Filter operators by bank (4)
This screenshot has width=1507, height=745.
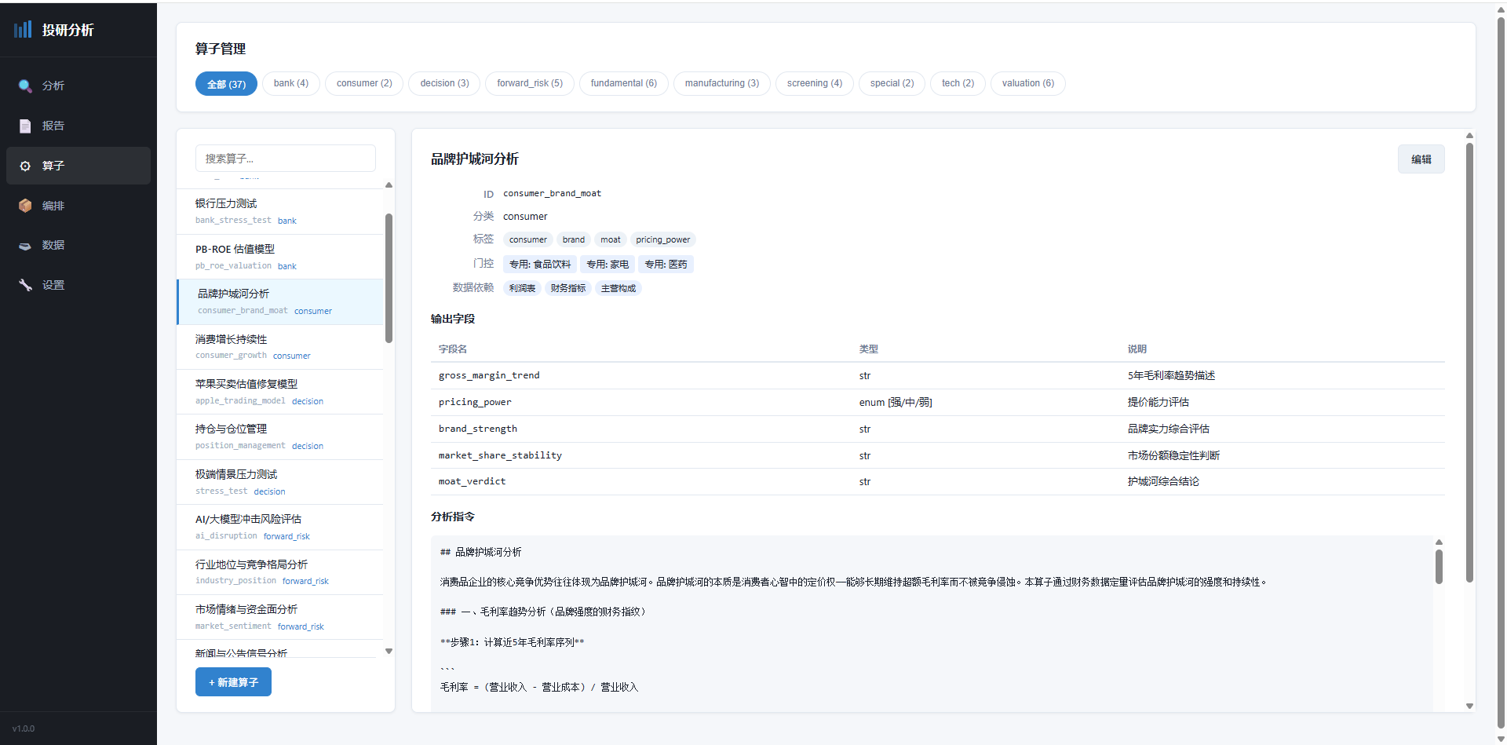[x=291, y=83]
